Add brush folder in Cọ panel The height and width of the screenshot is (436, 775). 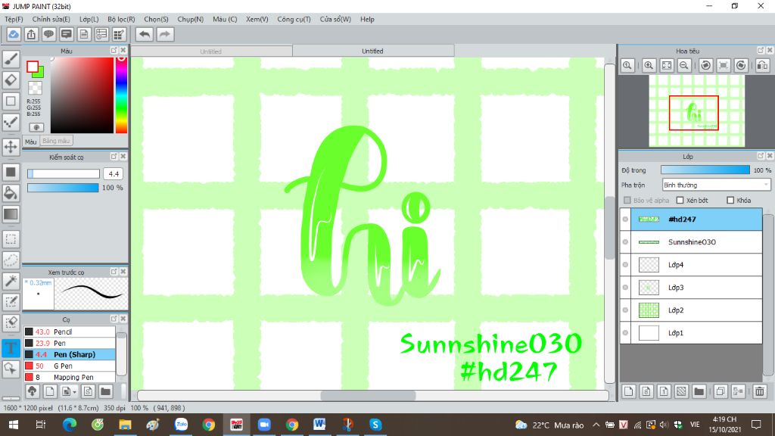[x=105, y=391]
